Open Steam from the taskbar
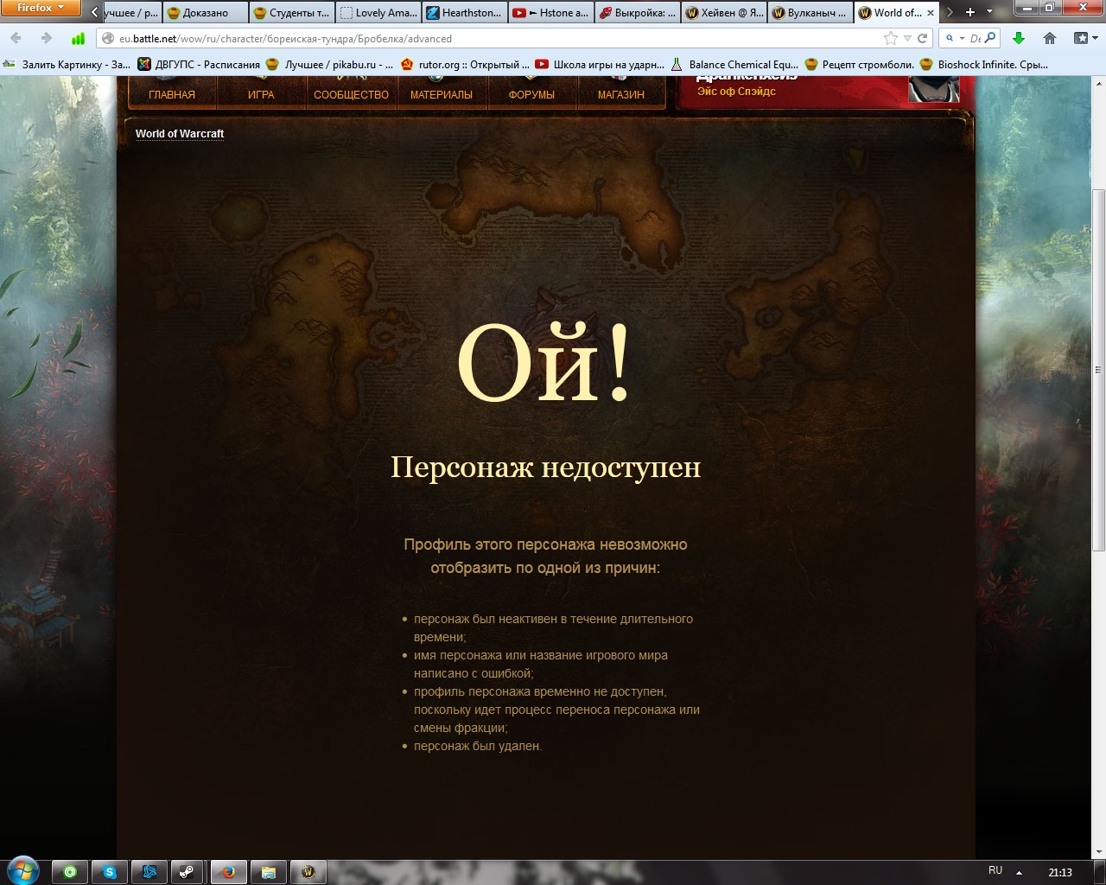This screenshot has height=885, width=1106. 186,872
